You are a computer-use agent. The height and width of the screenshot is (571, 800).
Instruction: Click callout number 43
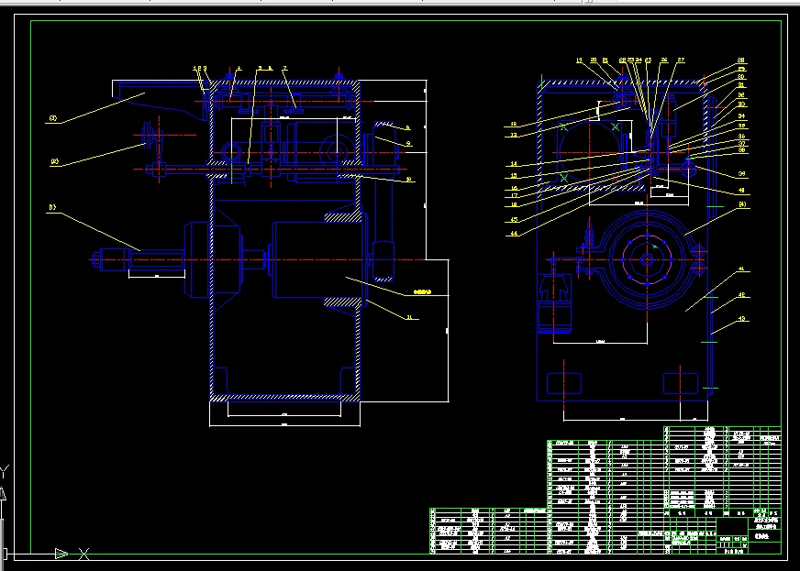point(742,319)
